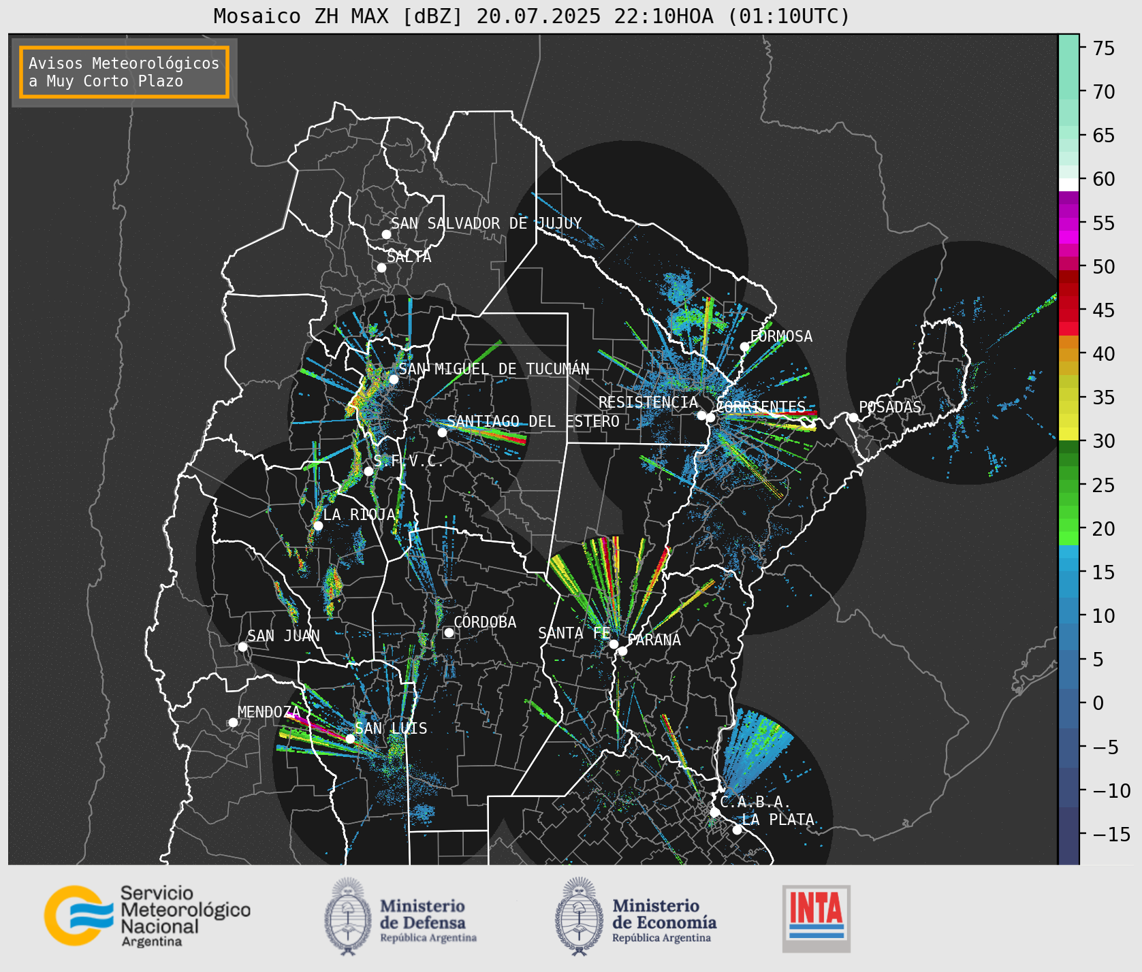
Task: Click the colorbar tick label 0
Action: point(1098,703)
